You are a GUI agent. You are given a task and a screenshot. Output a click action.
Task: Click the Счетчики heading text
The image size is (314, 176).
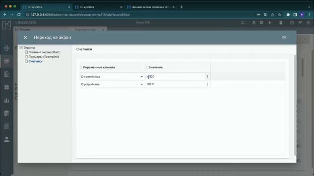coord(84,49)
